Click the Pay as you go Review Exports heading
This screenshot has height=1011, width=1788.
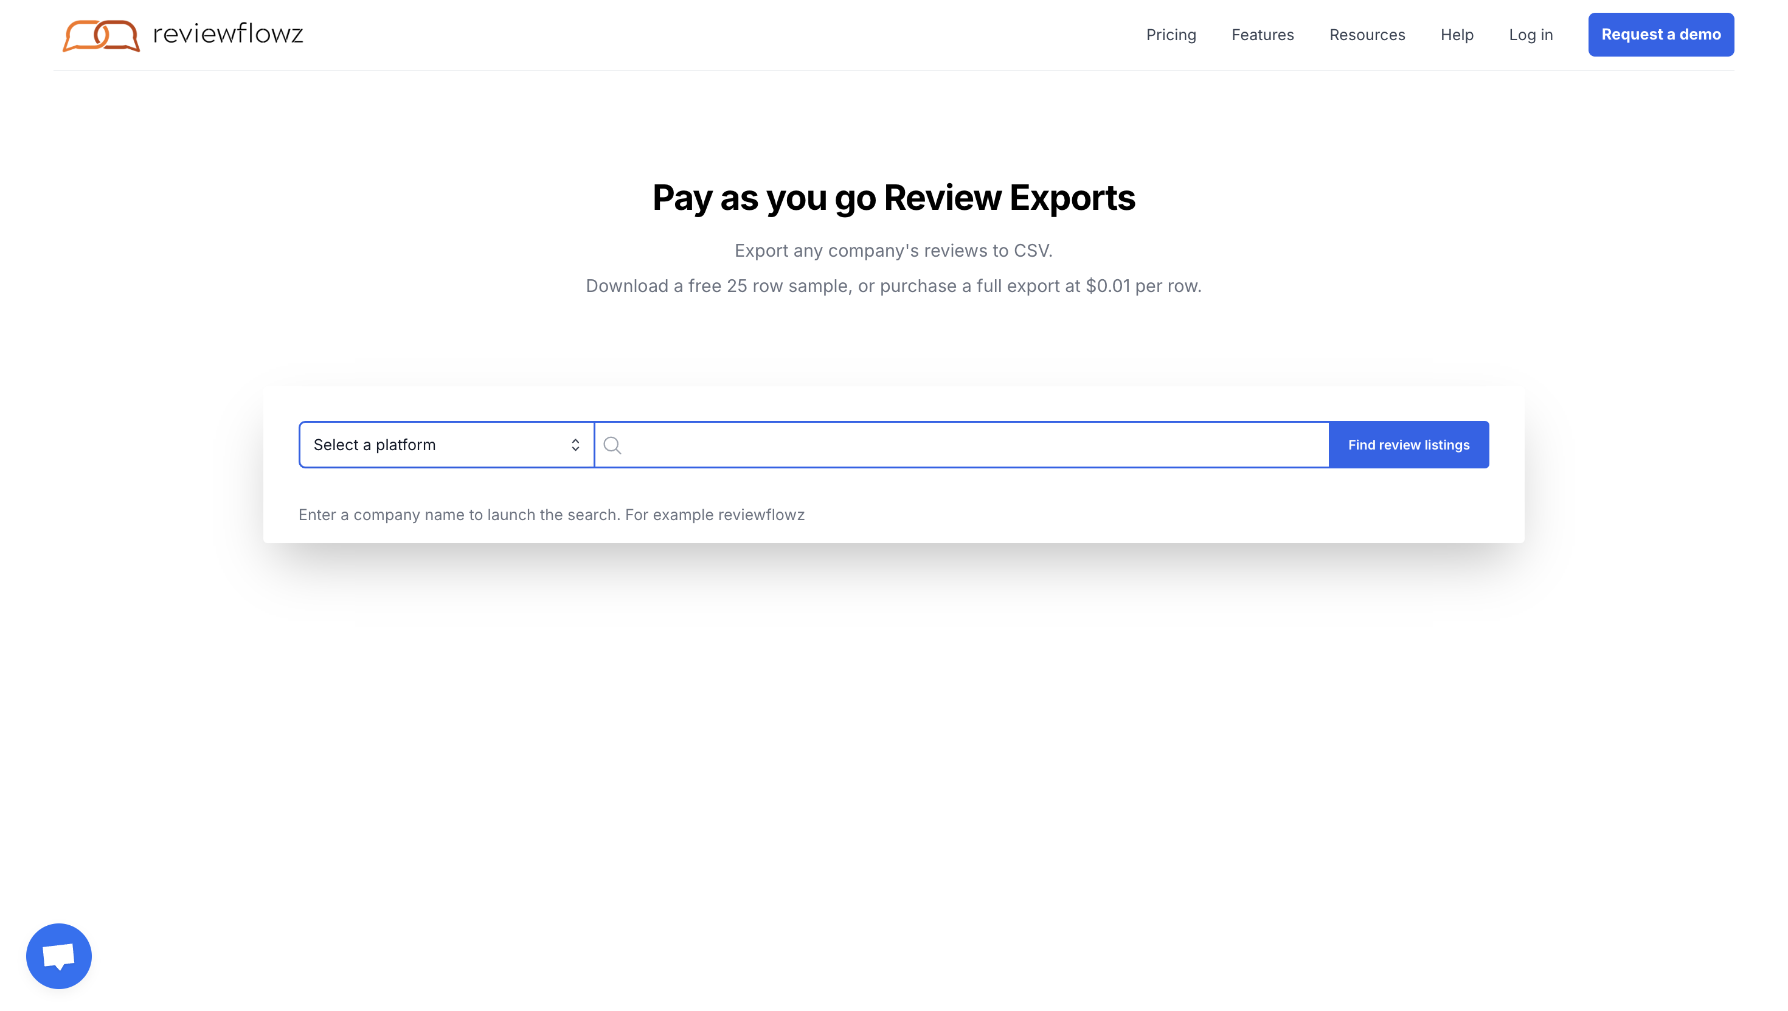[894, 198]
